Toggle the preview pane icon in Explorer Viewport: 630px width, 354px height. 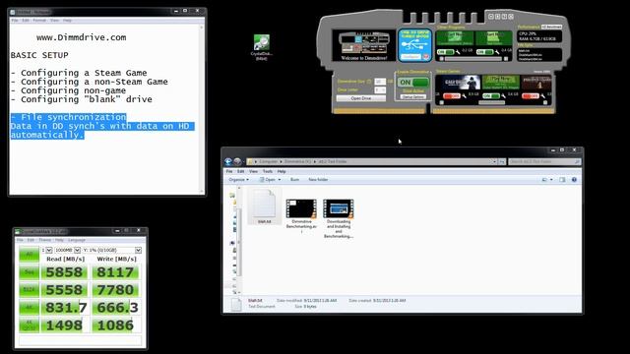tap(562, 180)
